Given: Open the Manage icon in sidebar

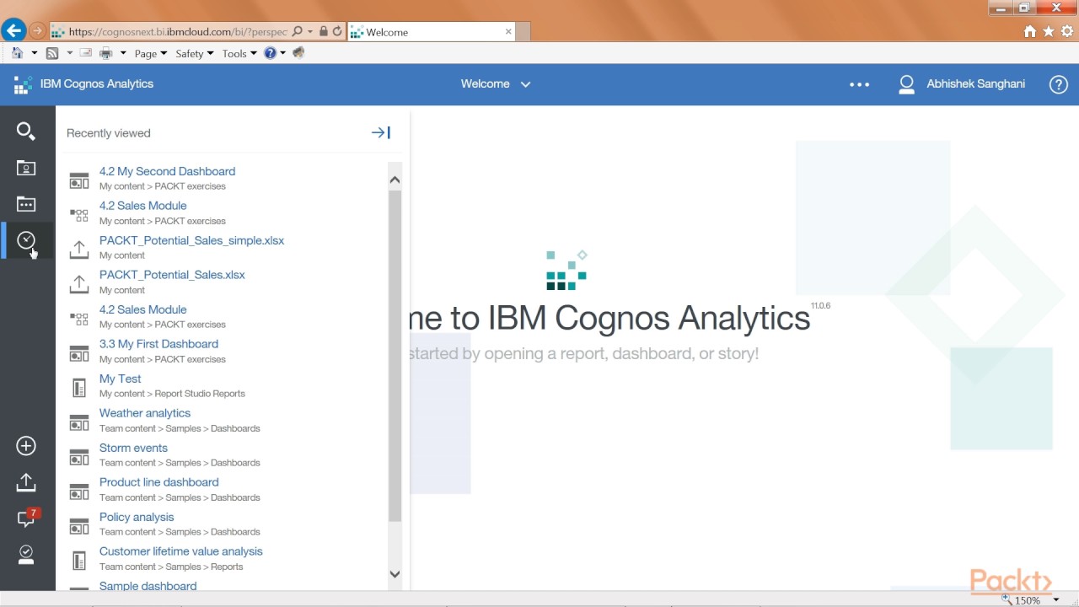Looking at the screenshot, I should (26, 554).
